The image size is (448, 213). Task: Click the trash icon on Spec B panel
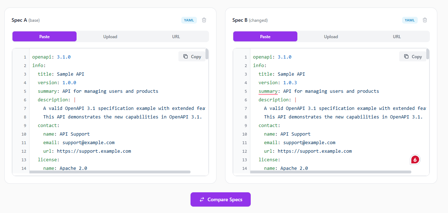[x=425, y=20]
